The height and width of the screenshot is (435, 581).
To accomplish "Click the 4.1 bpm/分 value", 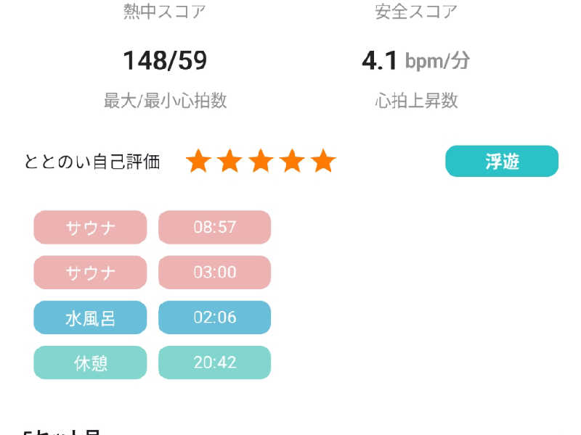I will [415, 61].
